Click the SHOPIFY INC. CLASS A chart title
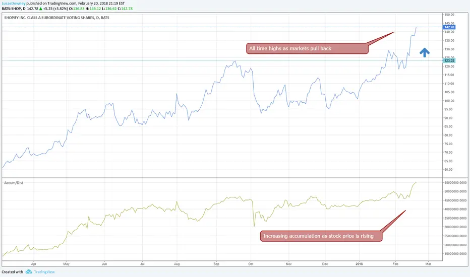470x277 pixels. [x=56, y=18]
